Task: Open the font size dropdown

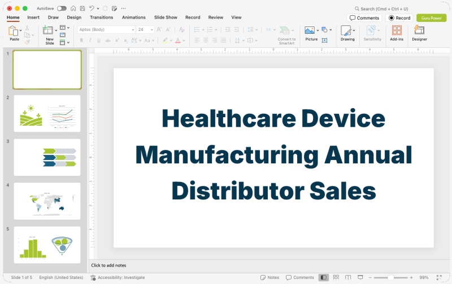Action: tap(152, 30)
